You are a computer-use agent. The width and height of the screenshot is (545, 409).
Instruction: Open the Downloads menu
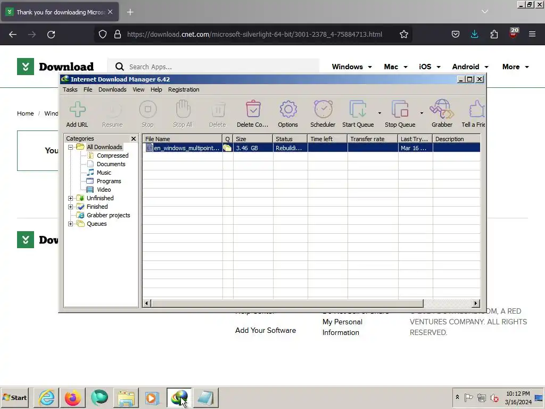[x=112, y=89]
